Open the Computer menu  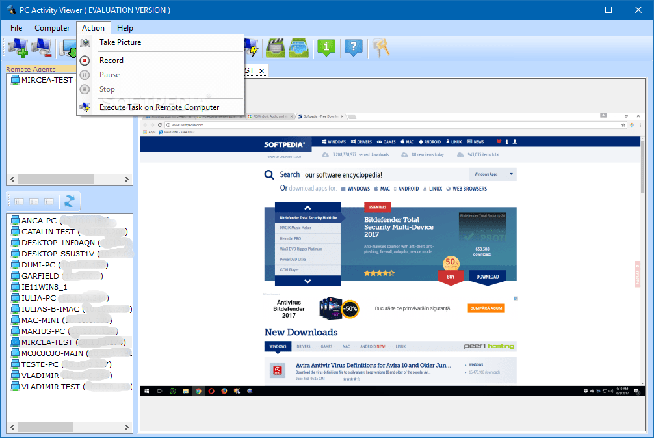52,28
